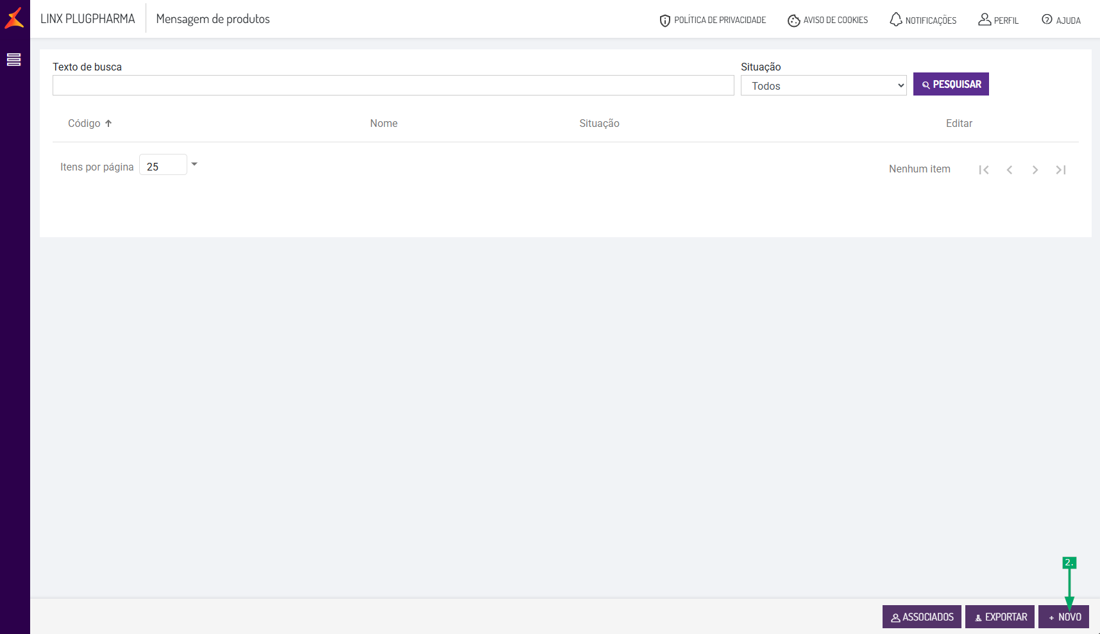Click the Associados button
The height and width of the screenshot is (634, 1100).
pyautogui.click(x=922, y=617)
